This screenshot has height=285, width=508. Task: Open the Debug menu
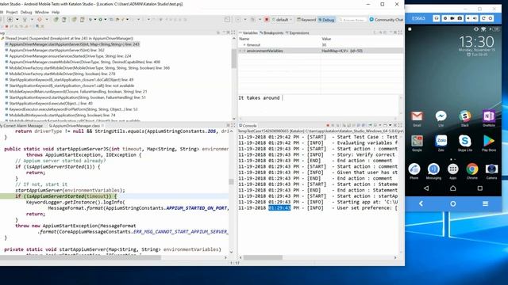(26, 13)
